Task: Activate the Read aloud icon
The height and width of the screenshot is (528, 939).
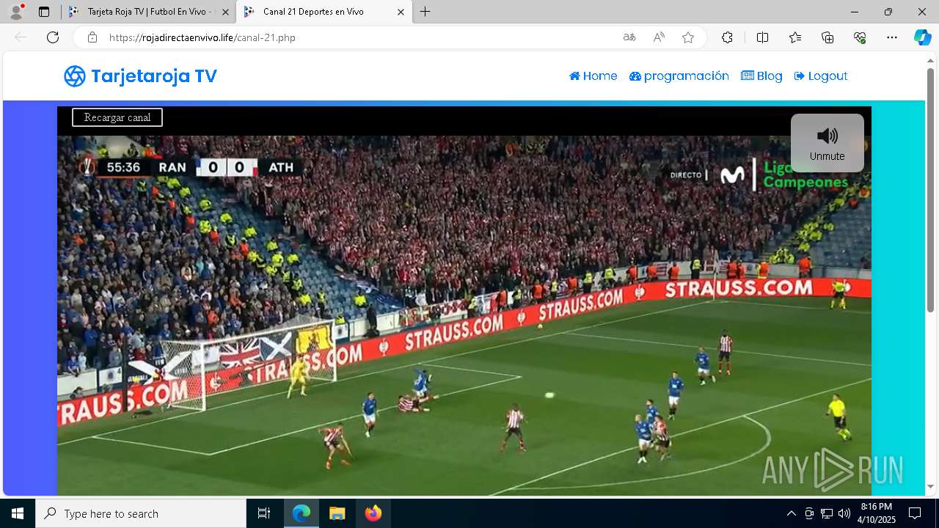Action: [x=659, y=37]
